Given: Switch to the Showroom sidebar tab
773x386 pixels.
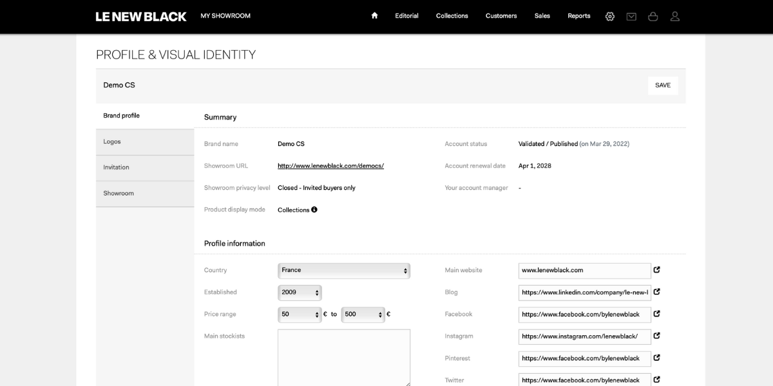Looking at the screenshot, I should (x=145, y=194).
